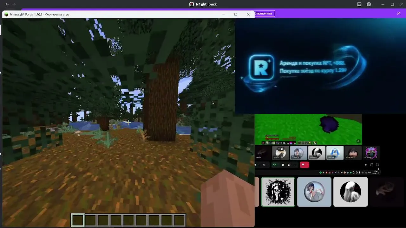Toggle the green screen share button
The height and width of the screenshot is (228, 406).
[274, 165]
